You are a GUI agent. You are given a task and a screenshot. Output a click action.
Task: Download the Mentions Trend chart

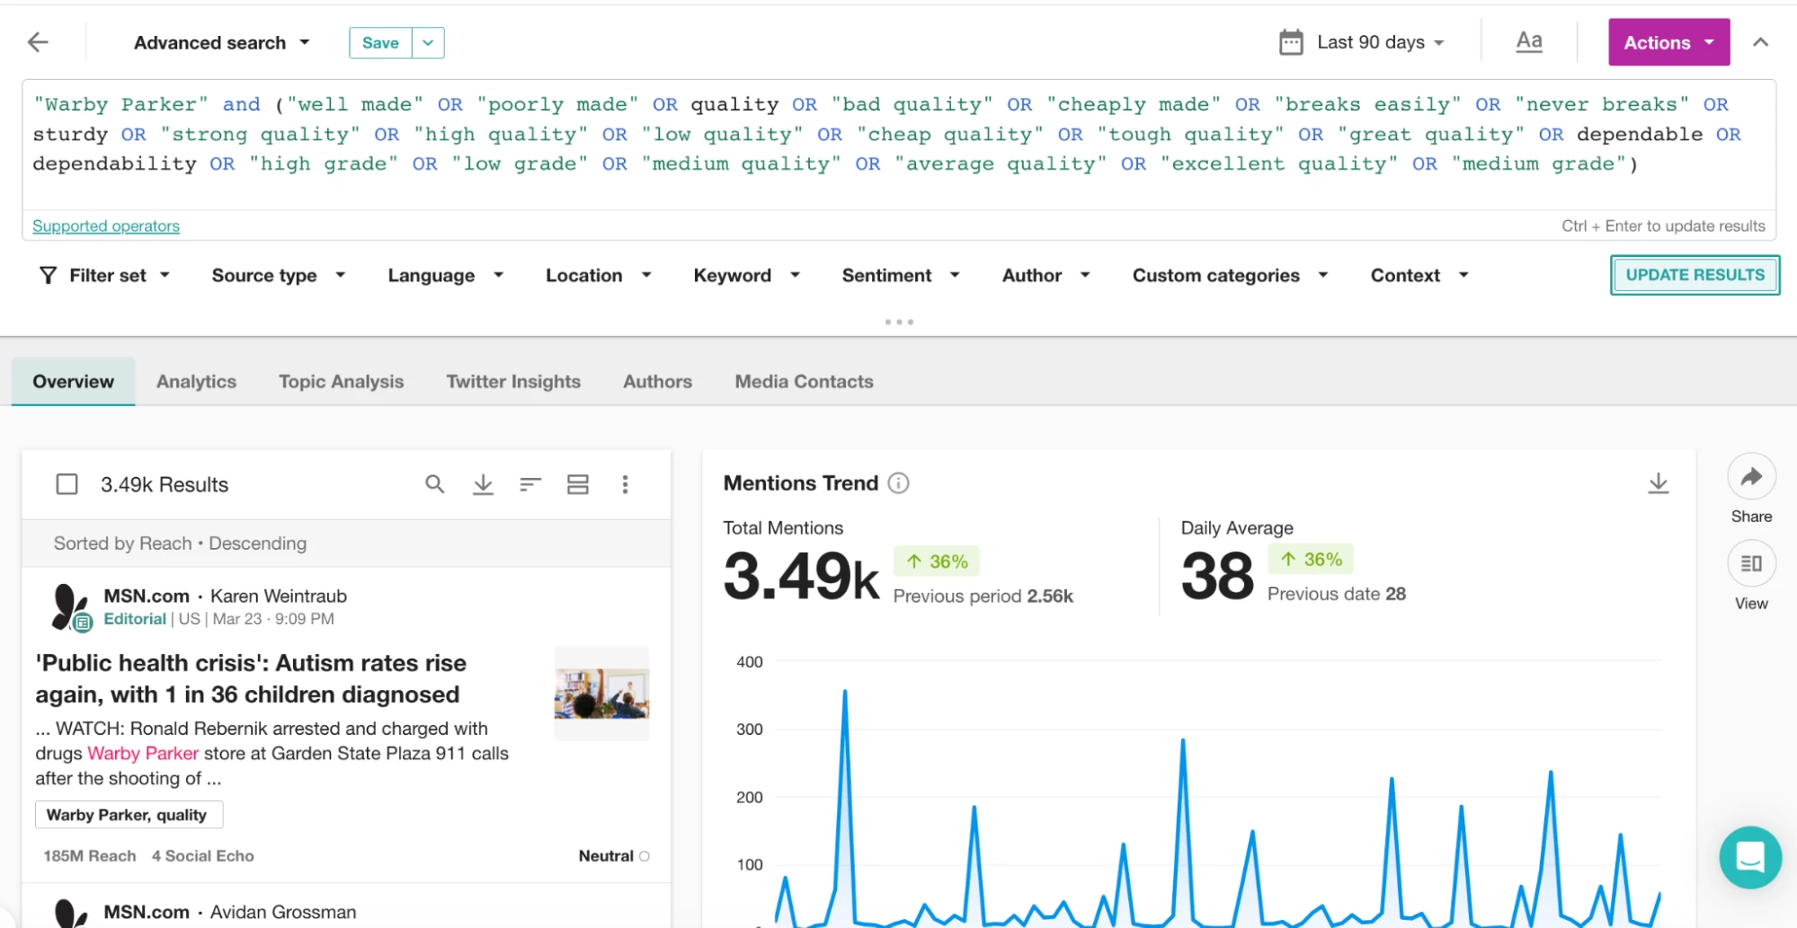(x=1659, y=483)
